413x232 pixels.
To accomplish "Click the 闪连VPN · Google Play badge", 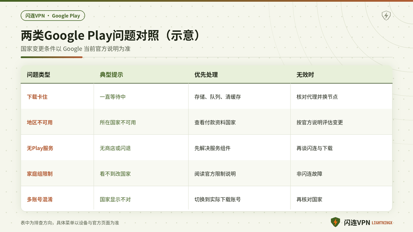I will point(53,15).
